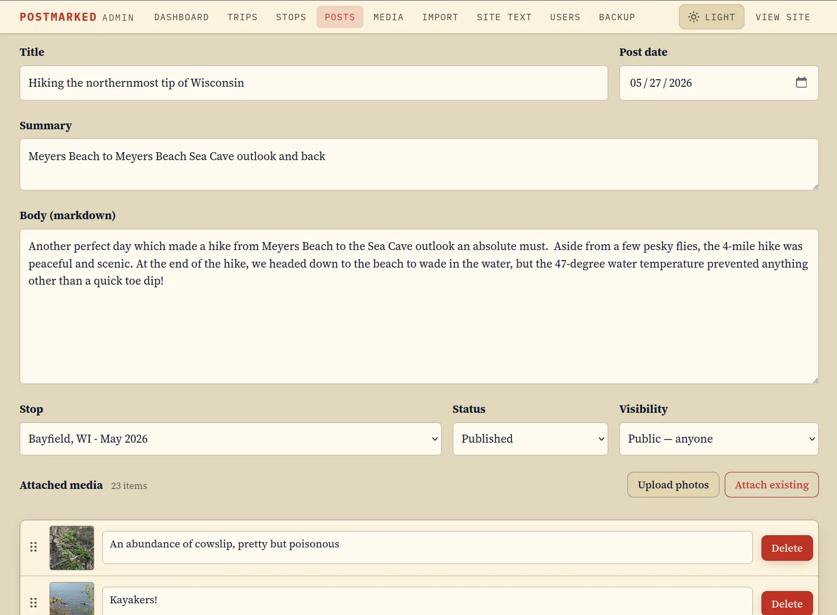Open the Trips section

[x=242, y=17]
